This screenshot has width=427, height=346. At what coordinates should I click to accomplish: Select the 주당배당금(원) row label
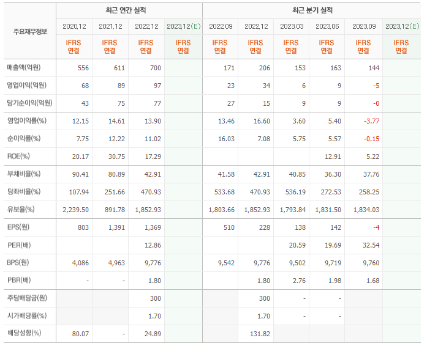pos(27,298)
